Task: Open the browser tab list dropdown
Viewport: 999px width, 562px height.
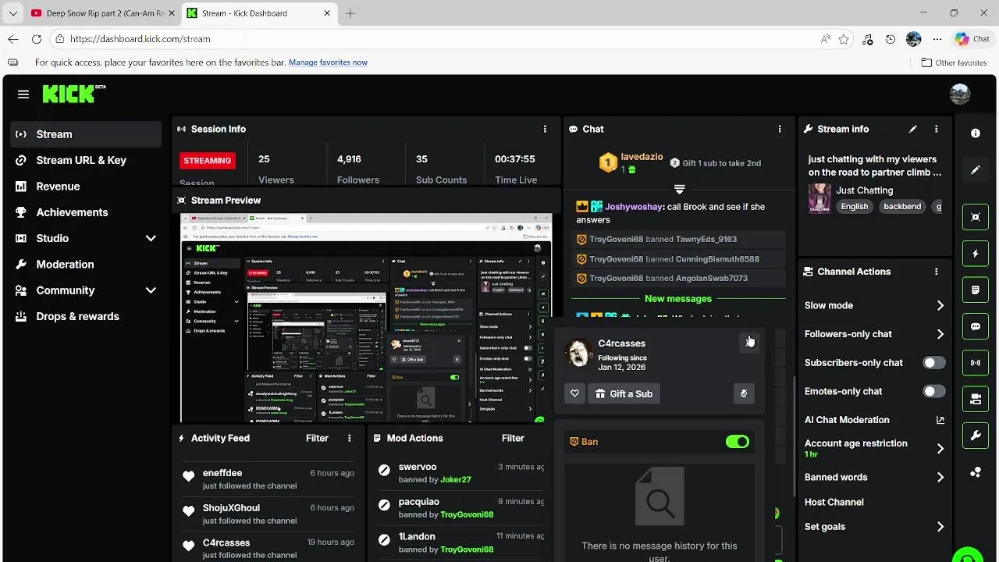Action: (x=12, y=13)
